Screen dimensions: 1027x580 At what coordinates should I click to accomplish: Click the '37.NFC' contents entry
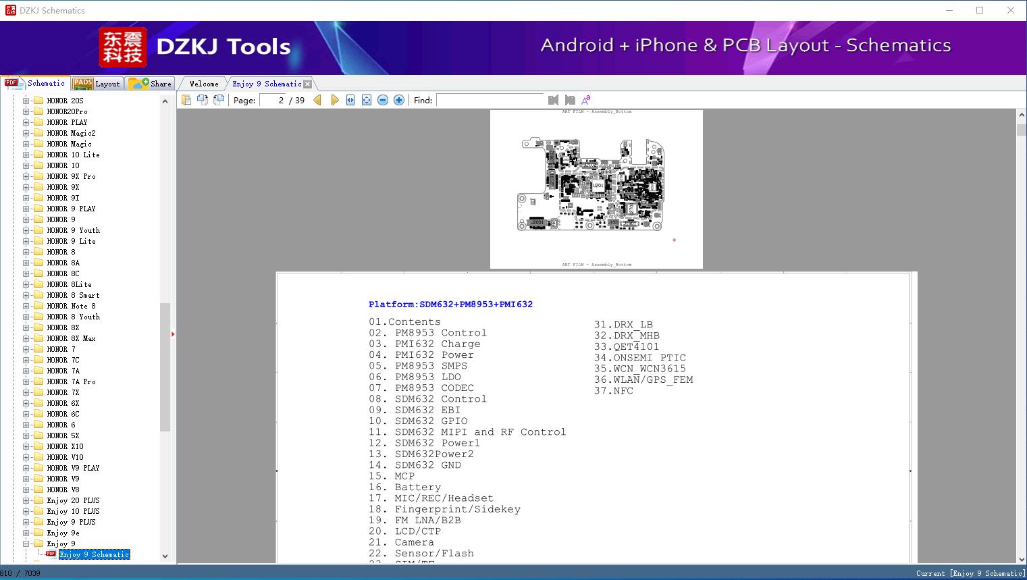(614, 391)
